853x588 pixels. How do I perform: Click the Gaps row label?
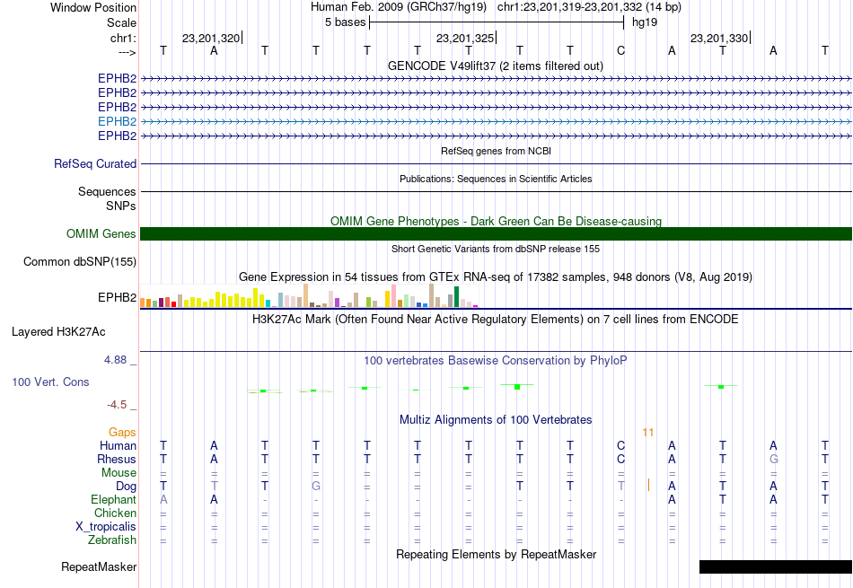pyautogui.click(x=122, y=432)
